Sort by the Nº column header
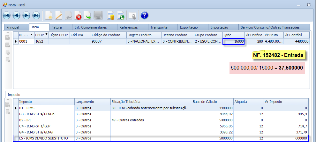Image resolution: width=316 pixels, height=142 pixels. 26,35
